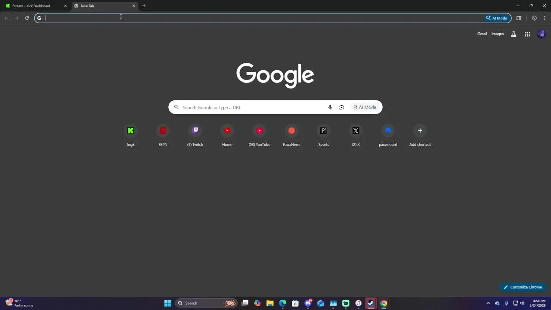This screenshot has height=310, width=551.
Task: Open the ESPN shortcut tile
Action: [x=163, y=136]
